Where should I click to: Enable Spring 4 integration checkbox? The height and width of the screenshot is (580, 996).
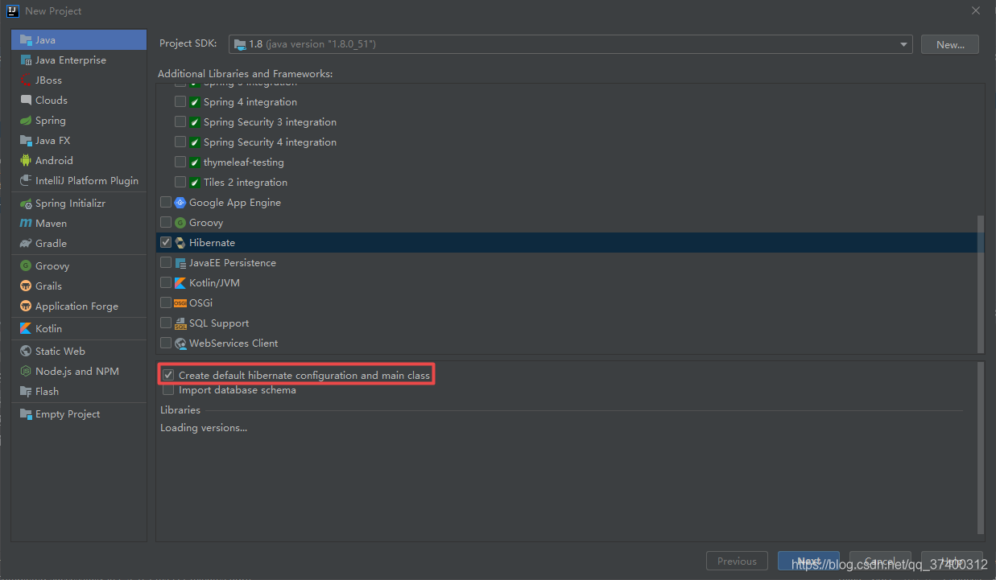point(180,101)
